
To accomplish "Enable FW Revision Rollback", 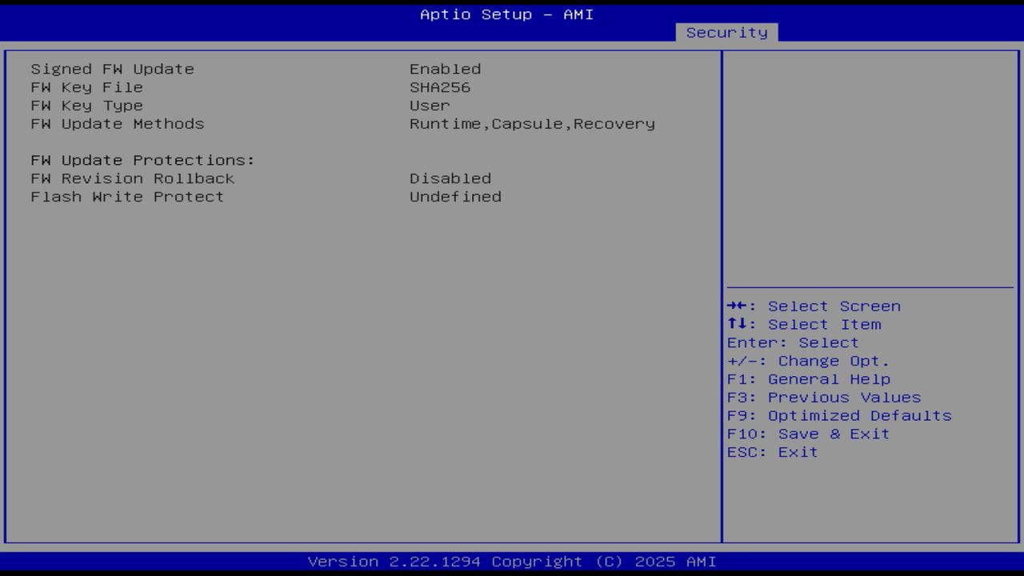I will pyautogui.click(x=132, y=178).
